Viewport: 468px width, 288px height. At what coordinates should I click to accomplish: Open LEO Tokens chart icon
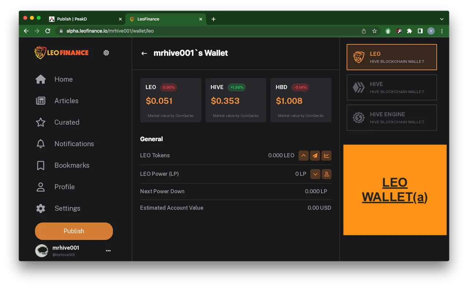point(327,156)
